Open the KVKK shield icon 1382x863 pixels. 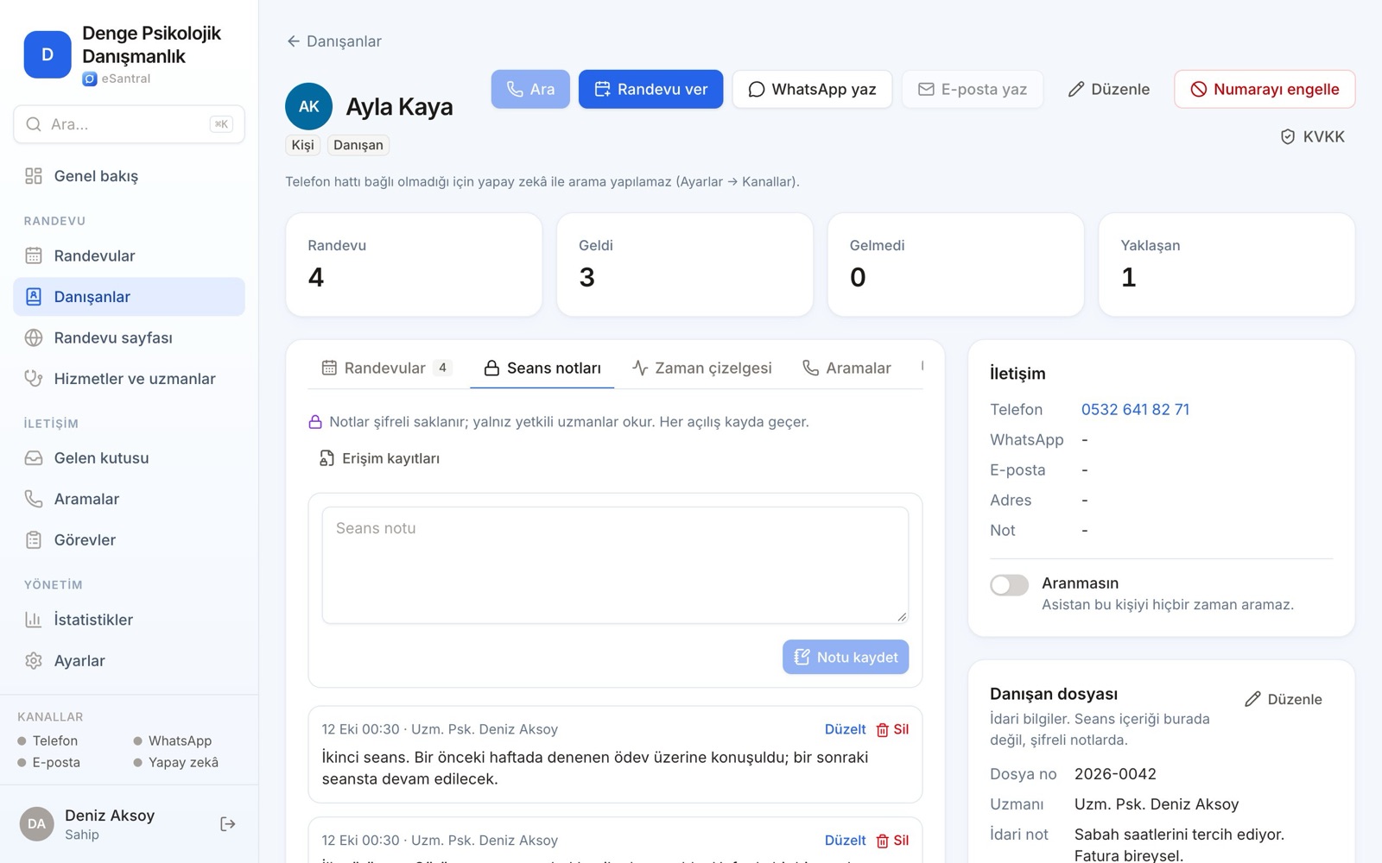[1287, 136]
